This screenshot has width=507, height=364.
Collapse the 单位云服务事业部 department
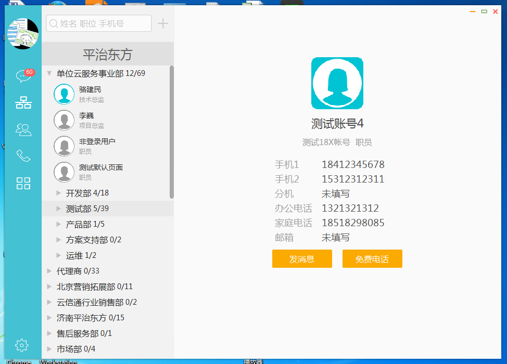point(49,73)
